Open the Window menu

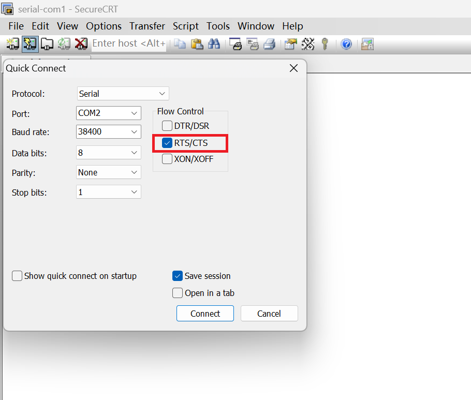click(x=256, y=26)
